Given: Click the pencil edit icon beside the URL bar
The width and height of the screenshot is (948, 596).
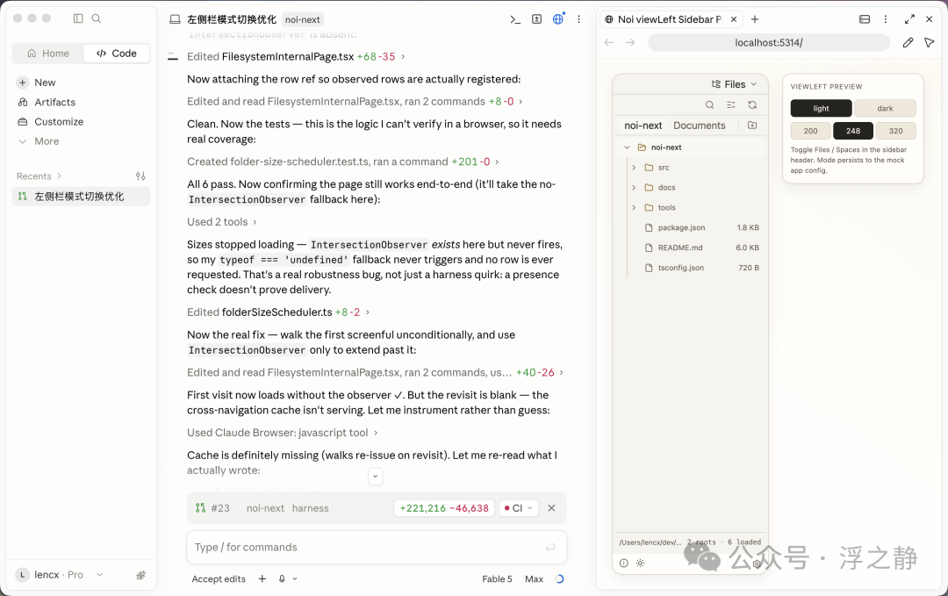Looking at the screenshot, I should click(x=908, y=42).
